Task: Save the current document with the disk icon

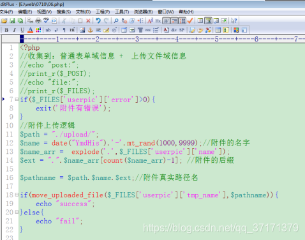Action: coord(13,20)
